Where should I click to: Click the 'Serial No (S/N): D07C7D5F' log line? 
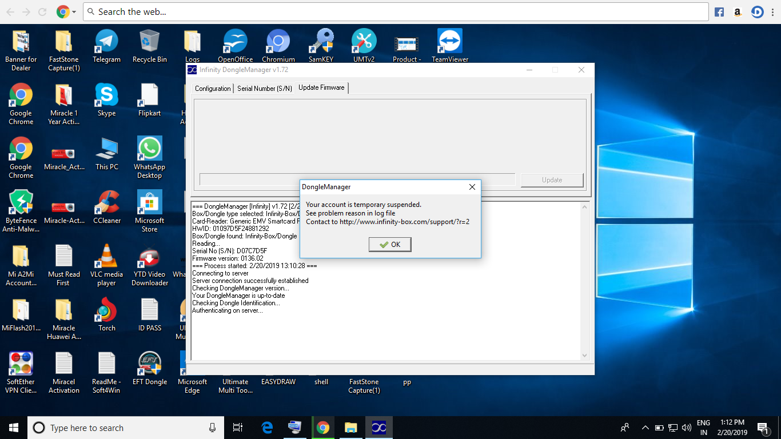(x=230, y=251)
